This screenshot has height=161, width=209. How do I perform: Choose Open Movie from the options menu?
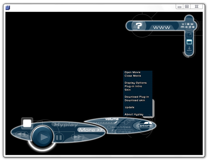point(133,72)
